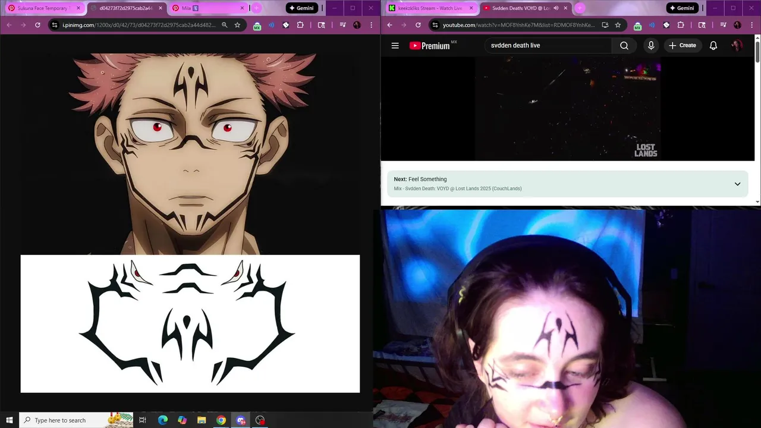Click the Type here to search box
761x428 pixels.
(77, 420)
